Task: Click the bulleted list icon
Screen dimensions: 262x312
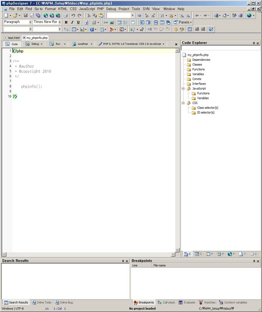Action: pos(125,22)
